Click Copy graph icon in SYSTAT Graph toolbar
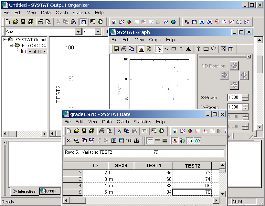The image size is (265, 206). 131,49
